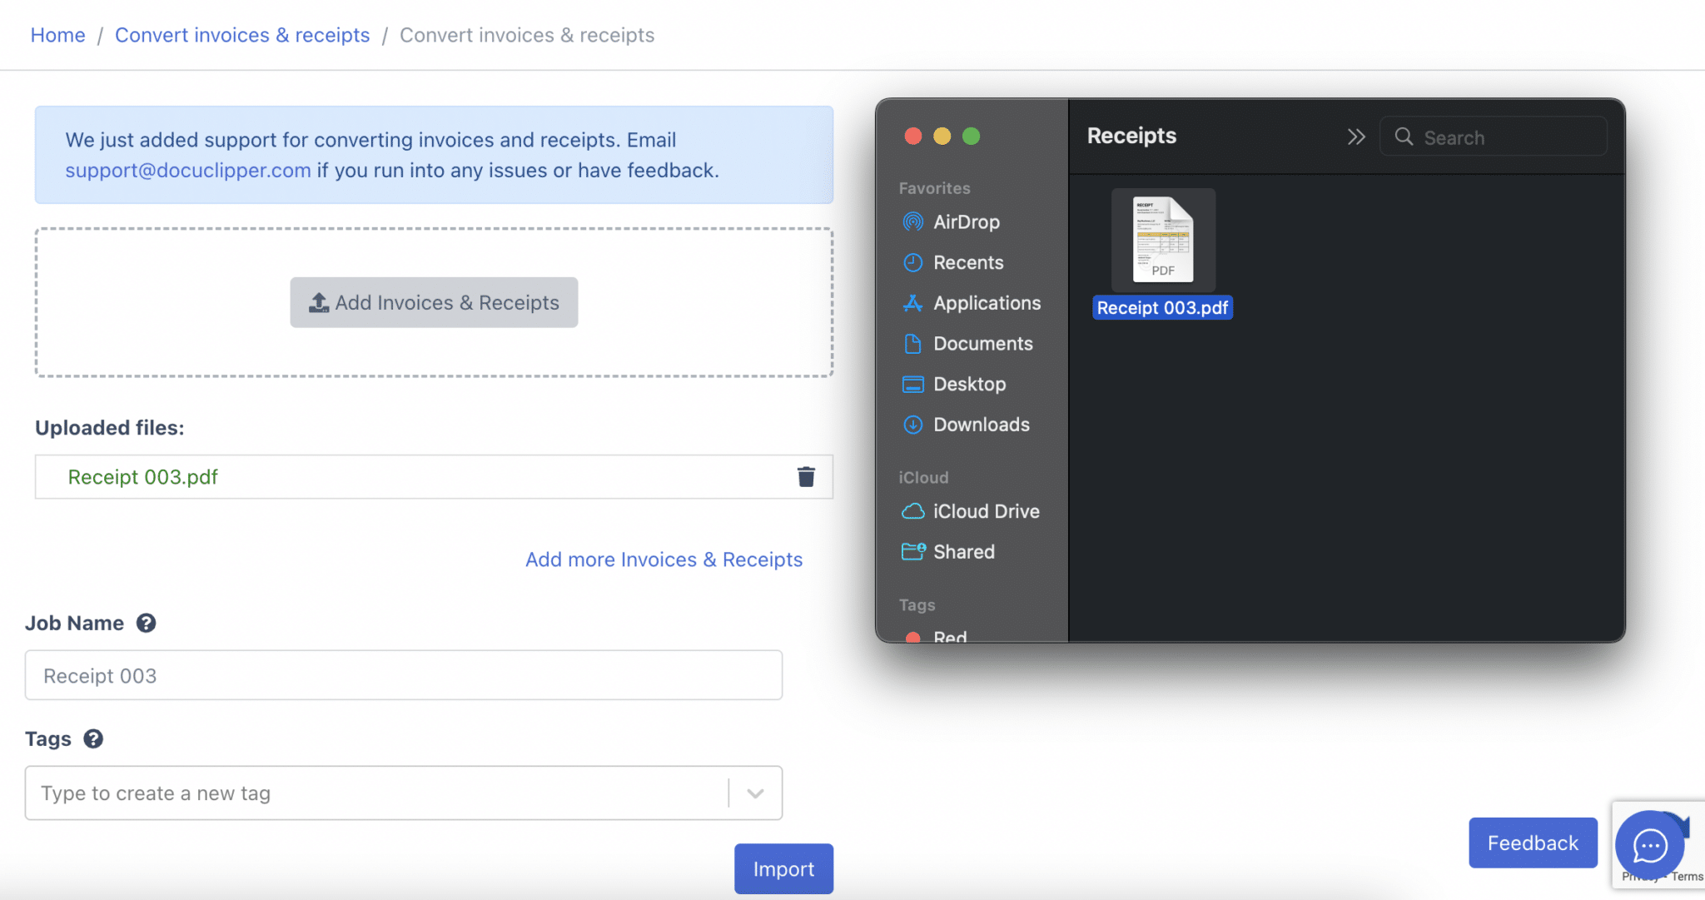Screen dimensions: 1705x900
Task: Open iCloud Drive in sidebar
Action: 986,511
